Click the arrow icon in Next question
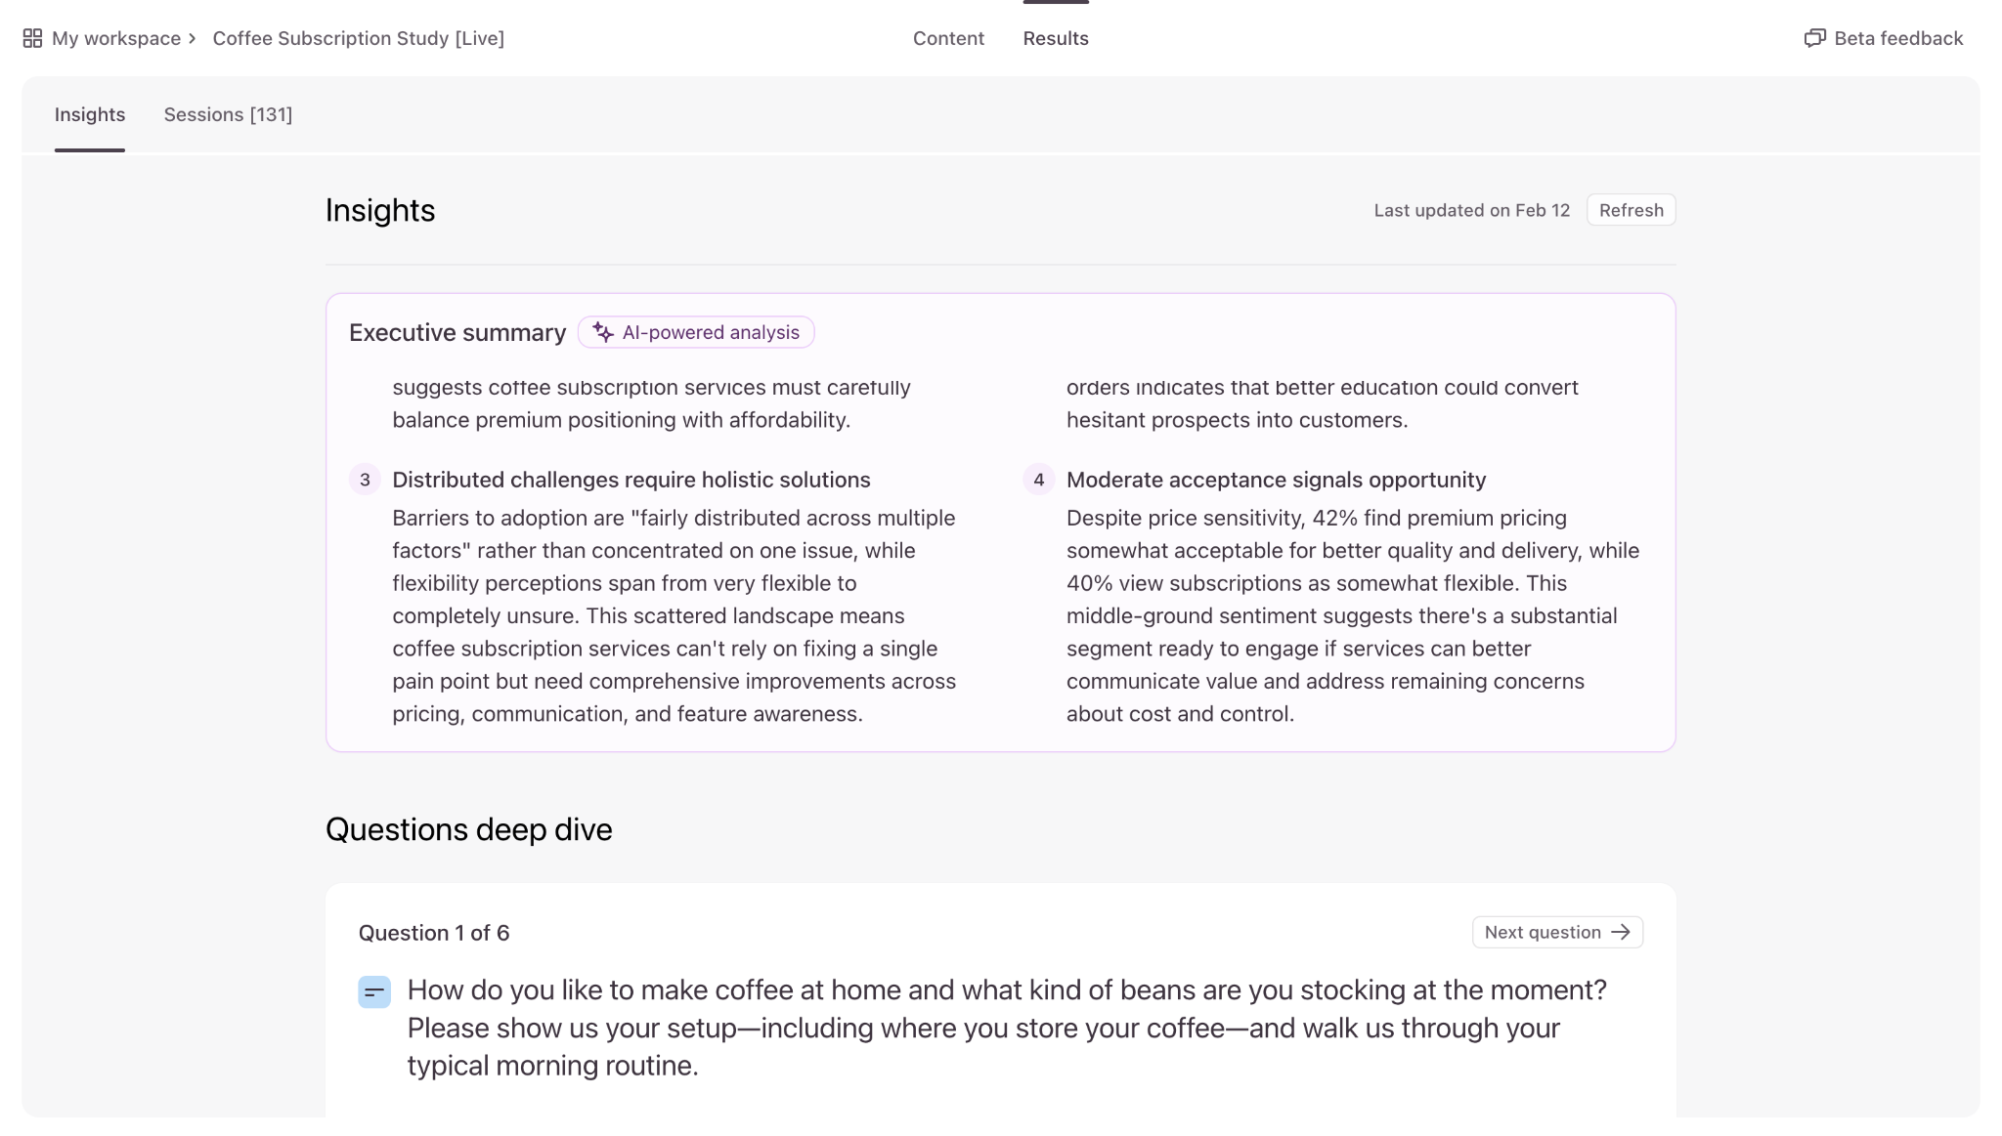2002x1136 pixels. [1621, 932]
